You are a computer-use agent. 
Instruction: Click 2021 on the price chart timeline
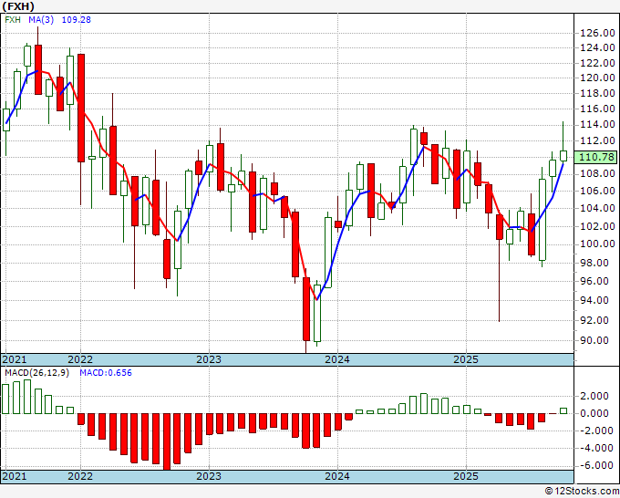tap(15, 359)
